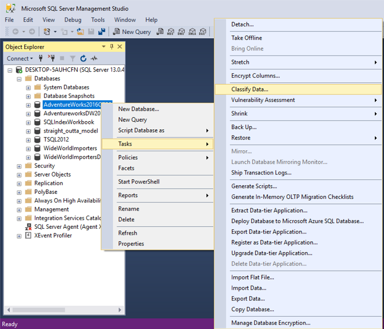Click Connect Object Explorer plug icon
384x329 pixels.
click(40, 58)
